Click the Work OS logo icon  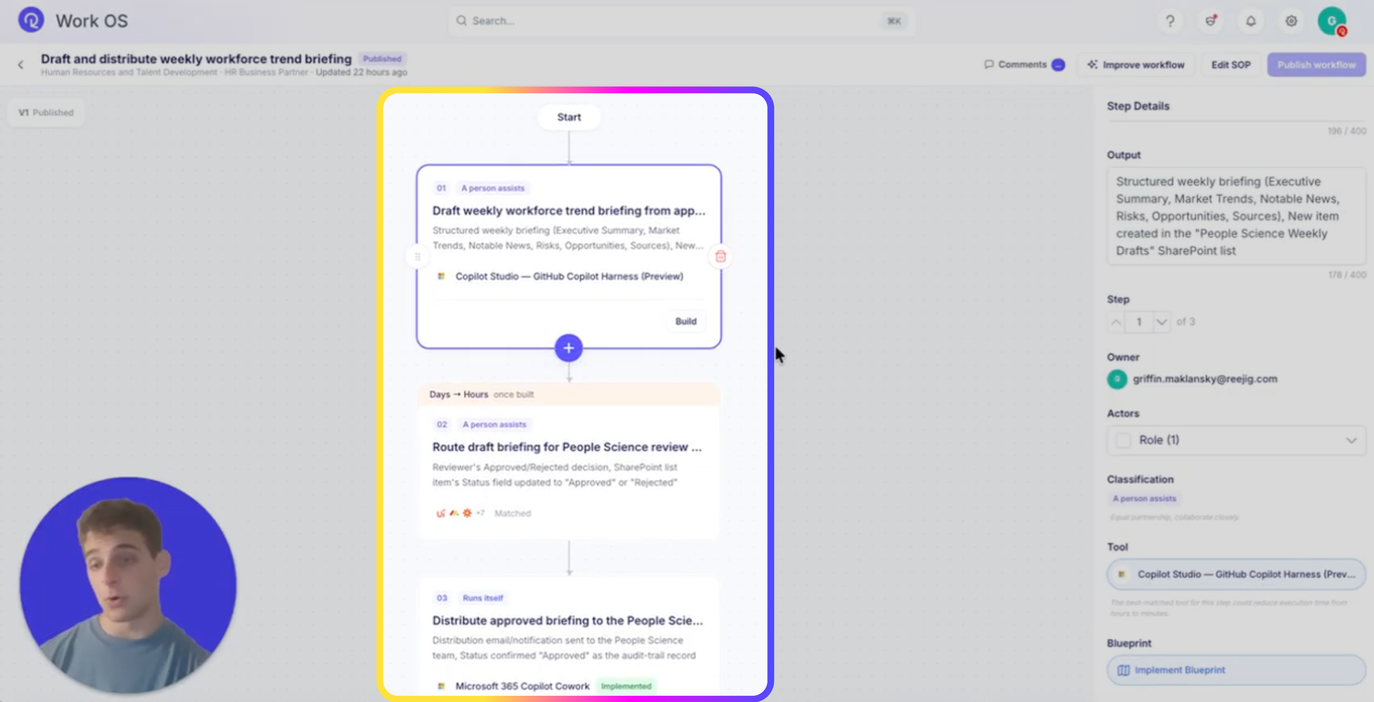[x=31, y=20]
